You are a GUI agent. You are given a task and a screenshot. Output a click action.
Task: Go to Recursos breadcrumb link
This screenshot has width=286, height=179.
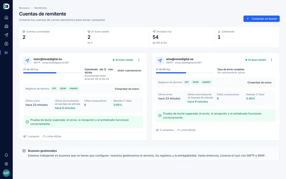tap(24, 8)
